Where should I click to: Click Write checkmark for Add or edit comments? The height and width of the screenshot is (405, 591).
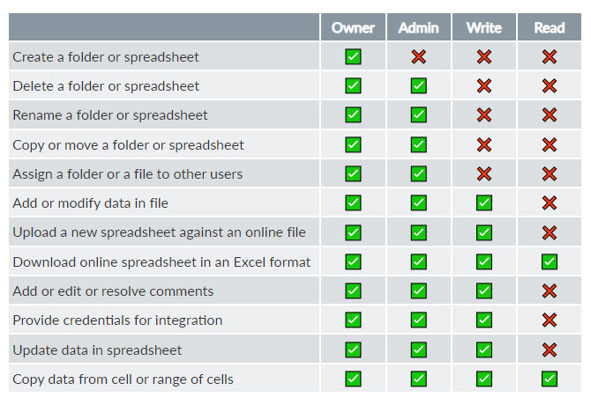(x=484, y=291)
